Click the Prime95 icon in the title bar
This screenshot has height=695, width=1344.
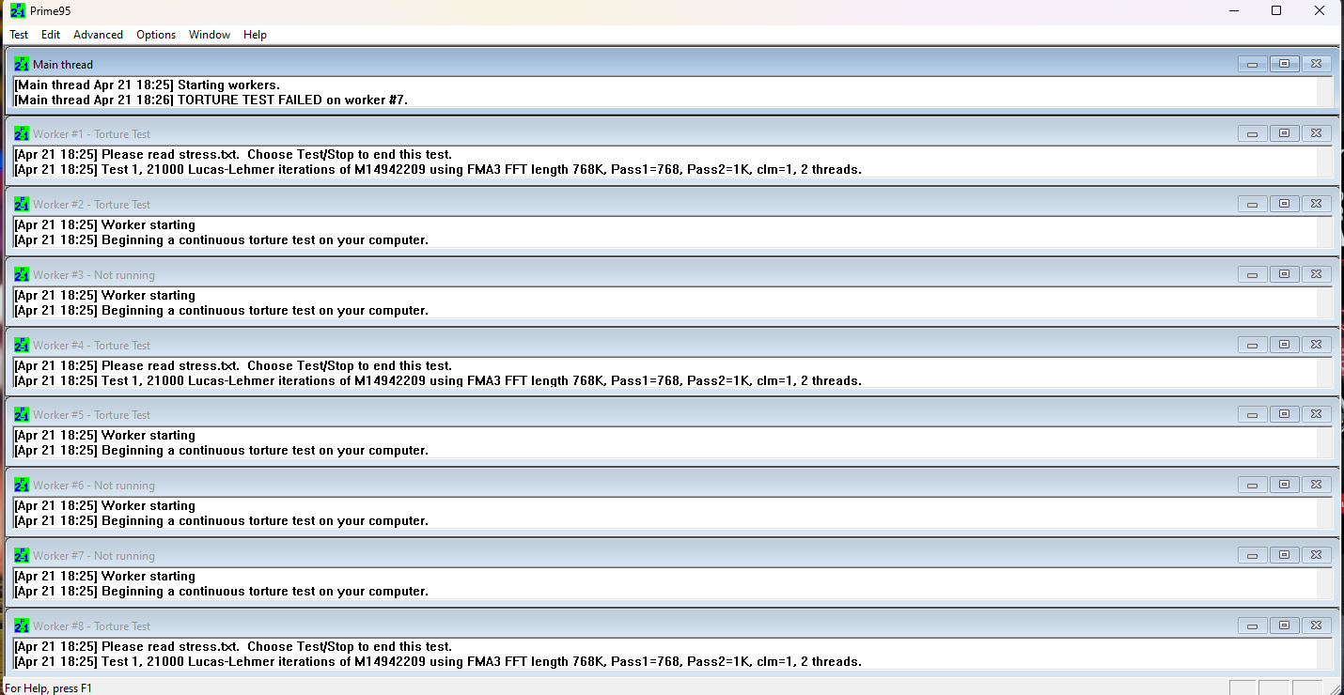click(18, 10)
